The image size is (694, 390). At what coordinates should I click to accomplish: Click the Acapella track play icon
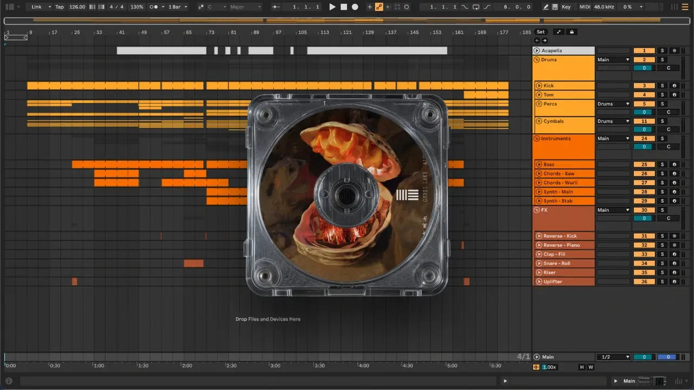[x=537, y=51]
